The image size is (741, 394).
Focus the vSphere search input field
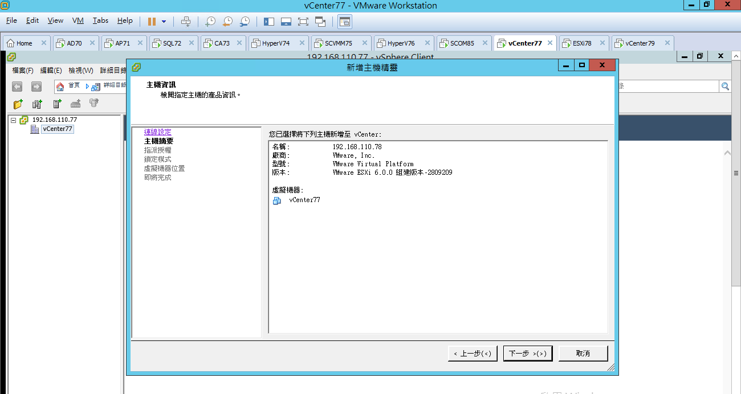tap(669, 86)
